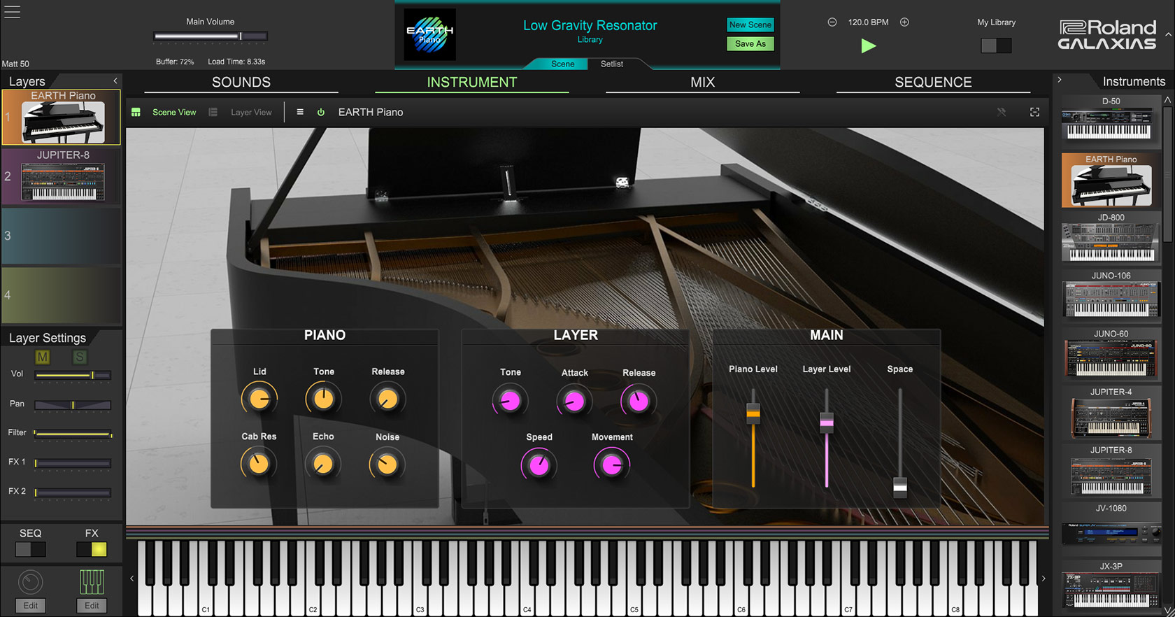Click the LAYER Release knob

(x=639, y=401)
